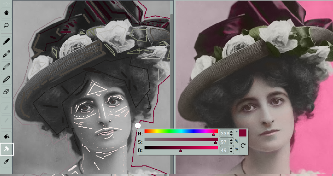Decrease Brightness with the down stepper arrow
The image size is (333, 176).
[x=231, y=152]
